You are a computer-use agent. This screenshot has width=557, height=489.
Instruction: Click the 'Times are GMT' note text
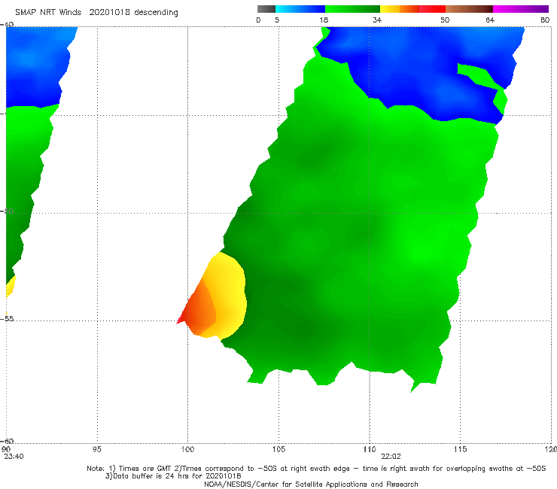(x=145, y=469)
